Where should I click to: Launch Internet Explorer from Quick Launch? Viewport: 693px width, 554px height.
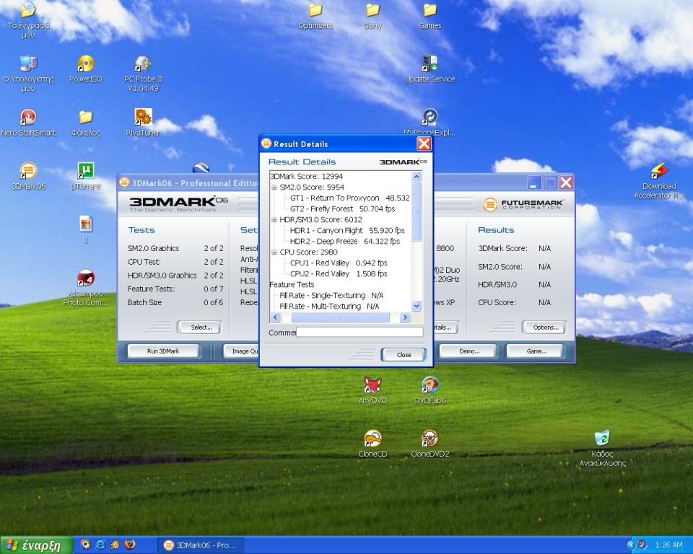click(x=100, y=545)
